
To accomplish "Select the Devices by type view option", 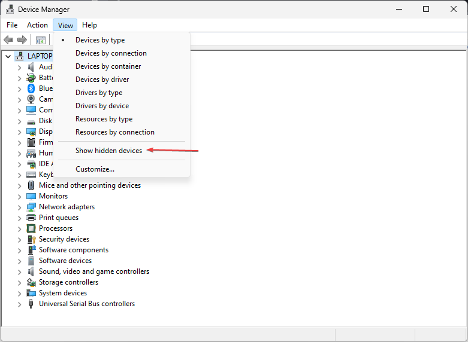I will (x=122, y=40).
